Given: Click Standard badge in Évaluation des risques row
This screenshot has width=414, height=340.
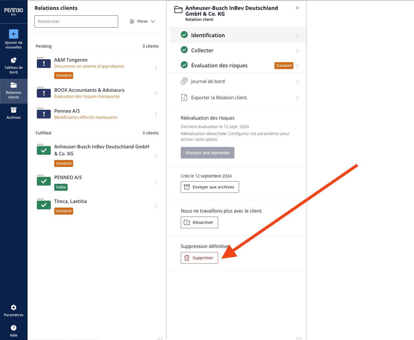Looking at the screenshot, I should pyautogui.click(x=284, y=66).
